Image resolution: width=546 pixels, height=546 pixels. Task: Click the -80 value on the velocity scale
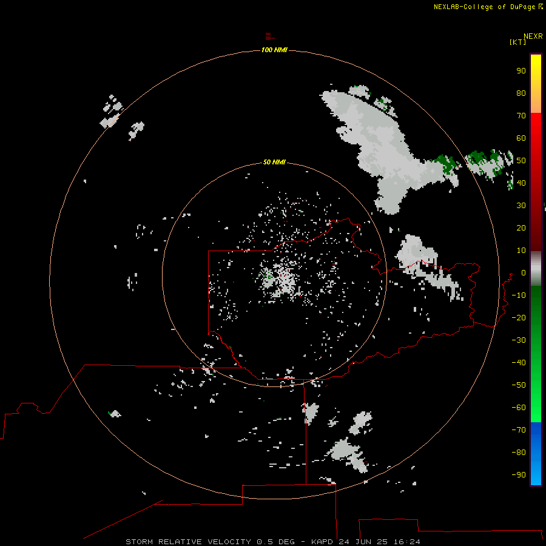(x=519, y=453)
